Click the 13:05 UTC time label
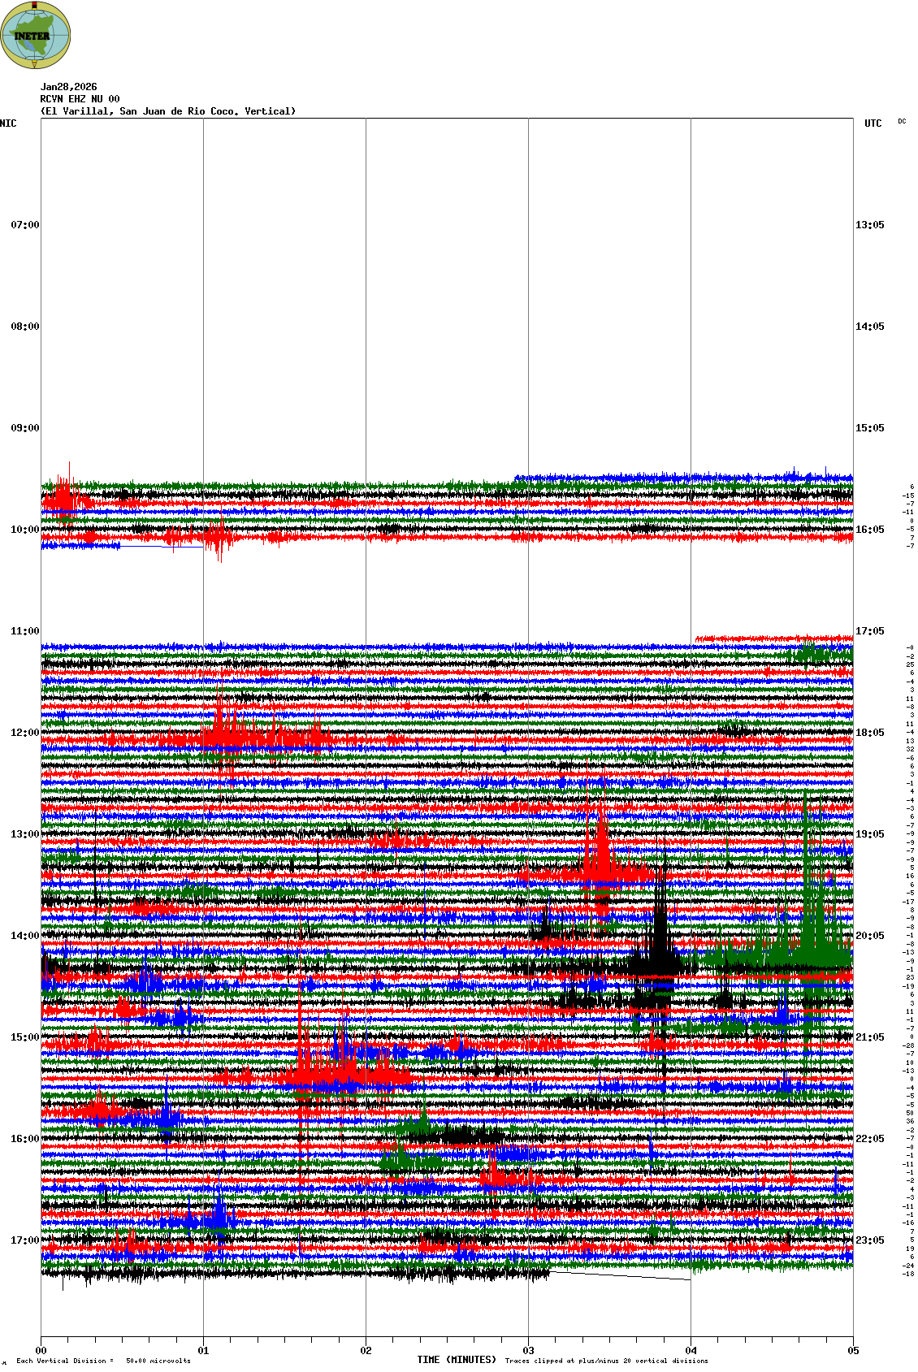This screenshot has height=1372, width=918. point(869,225)
